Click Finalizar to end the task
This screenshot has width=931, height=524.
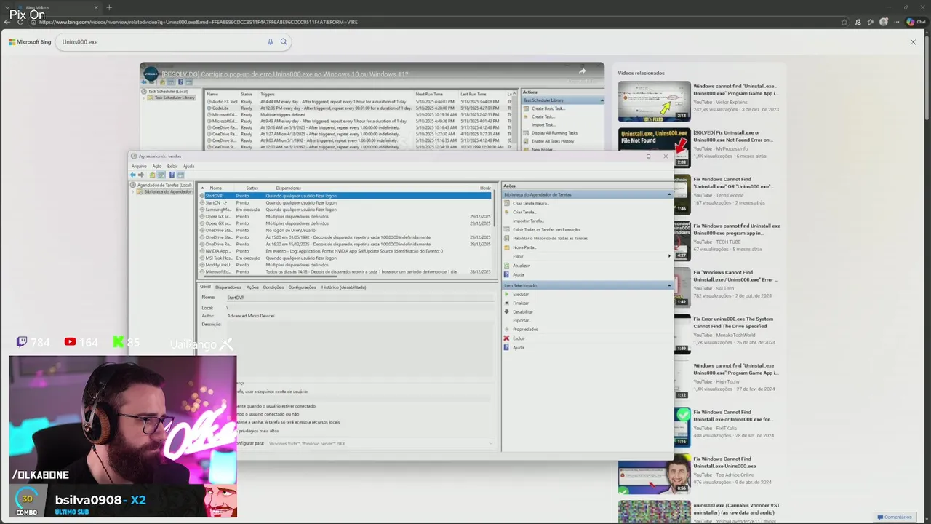click(x=521, y=303)
